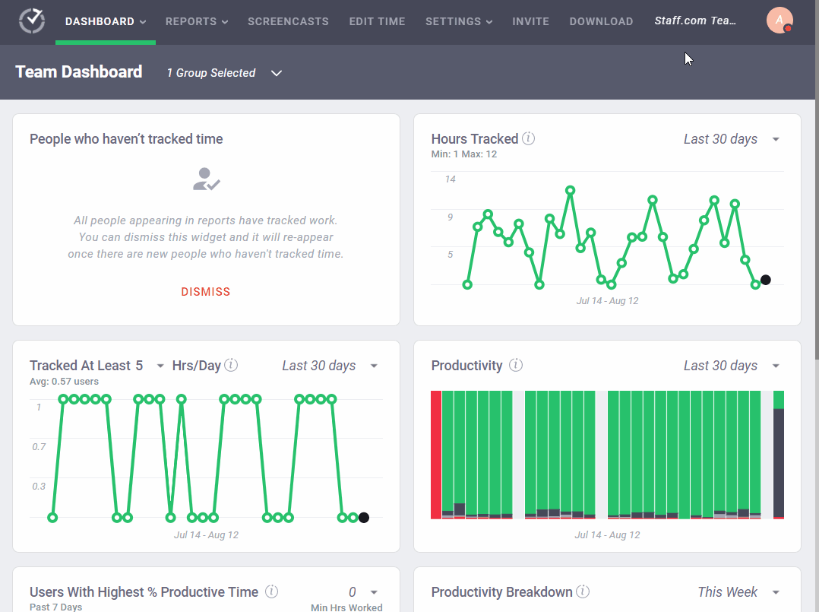This screenshot has height=612, width=819.
Task: Click the Invite link
Action: click(x=530, y=21)
